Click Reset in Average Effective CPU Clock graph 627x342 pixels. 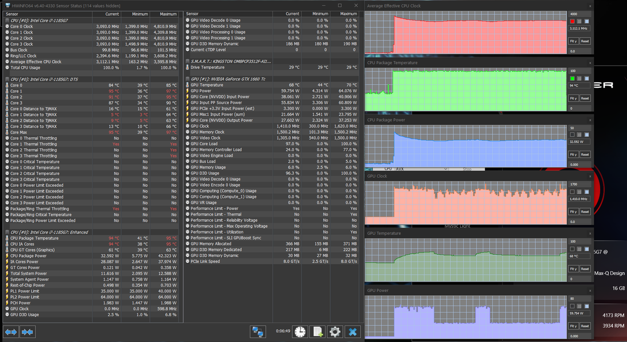(x=585, y=41)
